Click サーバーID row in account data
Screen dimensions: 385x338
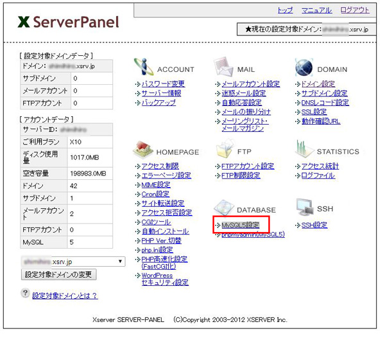[67, 130]
